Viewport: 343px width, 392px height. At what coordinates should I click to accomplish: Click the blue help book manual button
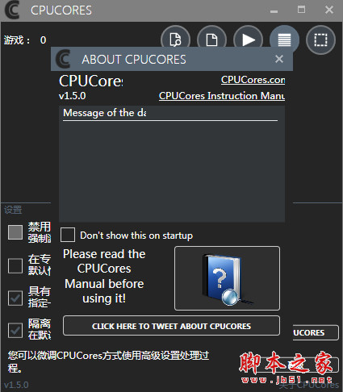click(227, 278)
